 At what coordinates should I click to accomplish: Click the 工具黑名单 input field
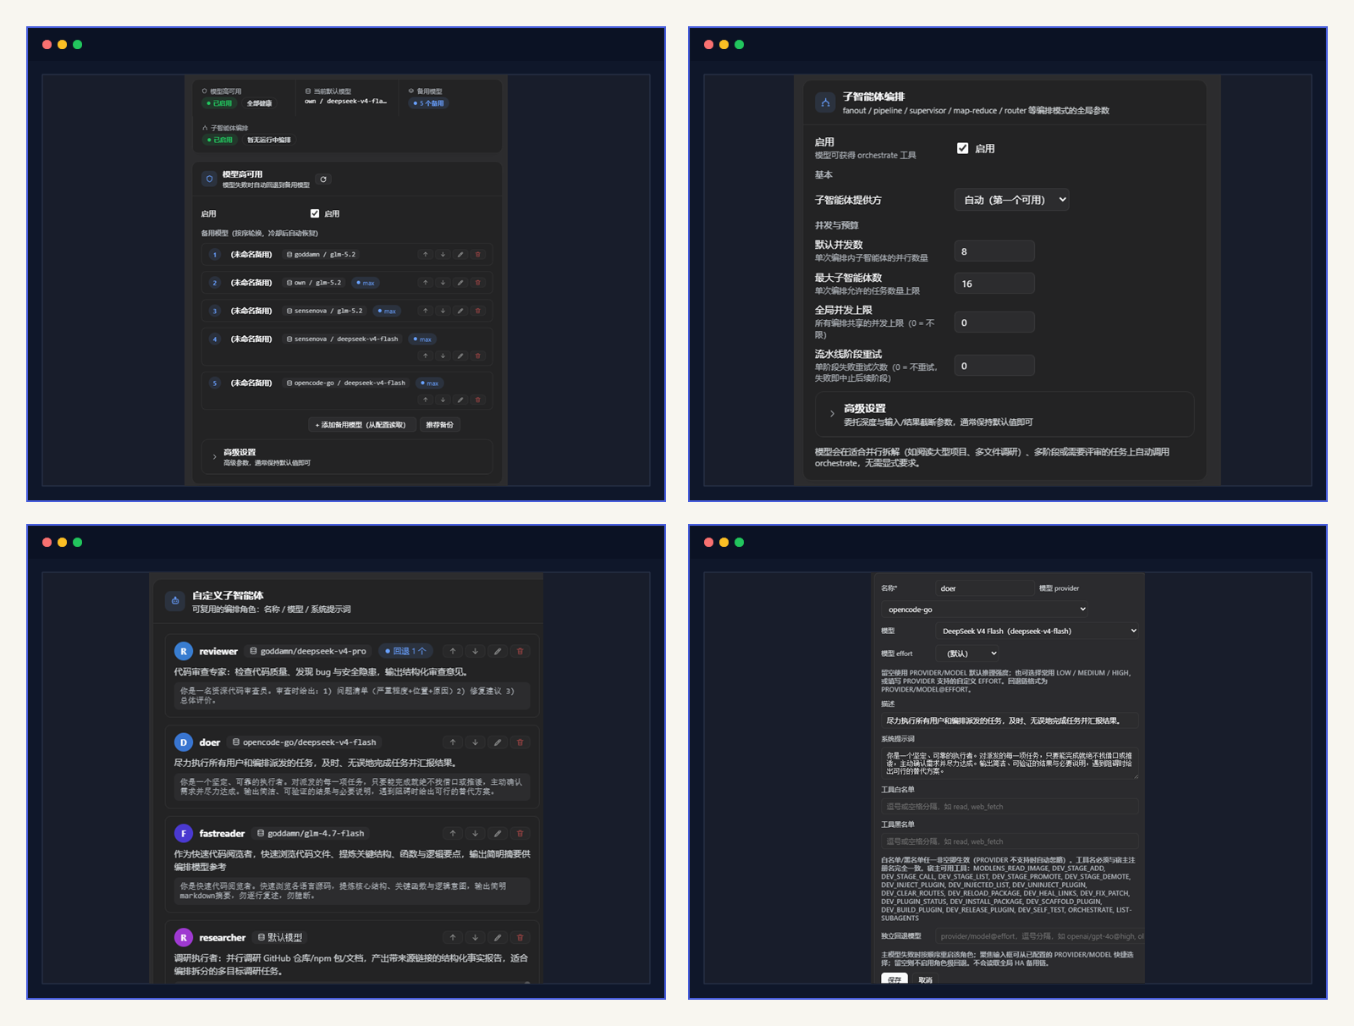point(1010,841)
